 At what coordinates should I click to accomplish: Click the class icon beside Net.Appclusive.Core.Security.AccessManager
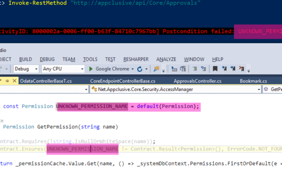(94, 89)
